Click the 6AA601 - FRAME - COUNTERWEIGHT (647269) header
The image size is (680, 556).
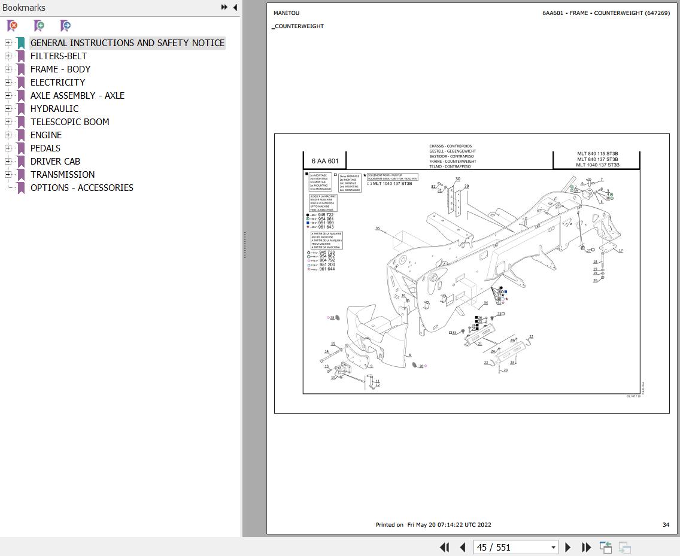606,13
